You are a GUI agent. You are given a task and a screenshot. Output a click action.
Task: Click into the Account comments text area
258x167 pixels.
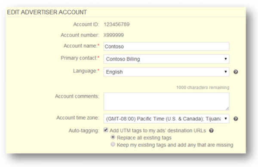pos(166,101)
